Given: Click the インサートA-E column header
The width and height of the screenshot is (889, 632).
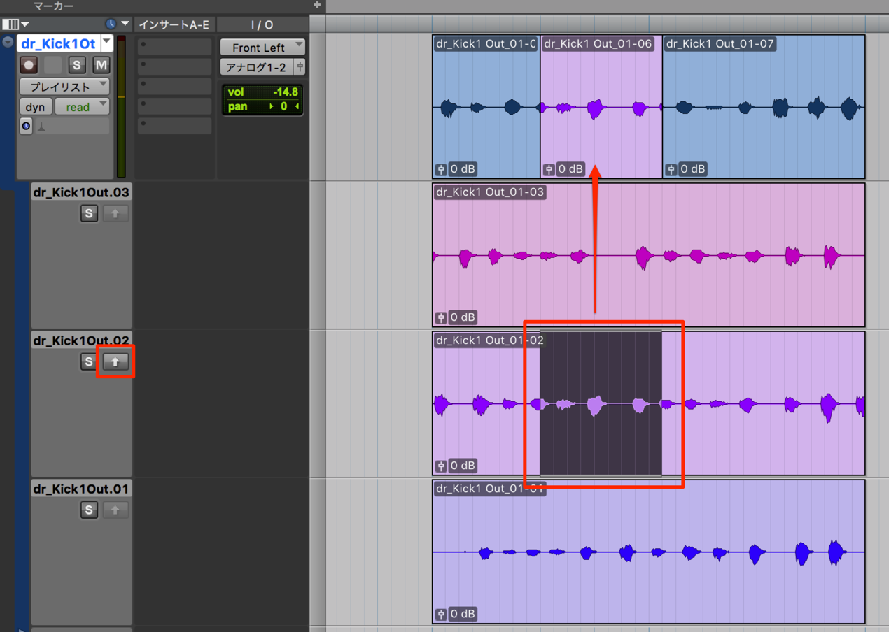Looking at the screenshot, I should (x=174, y=24).
